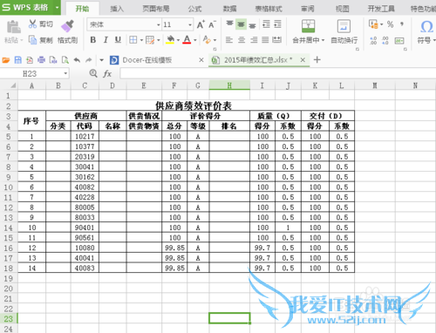Align text right
The width and height of the screenshot is (436, 333).
[254, 40]
